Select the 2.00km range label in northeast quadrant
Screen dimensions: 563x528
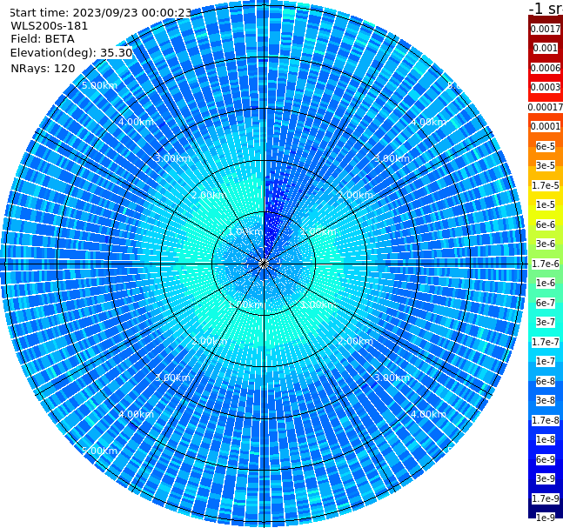pos(355,195)
